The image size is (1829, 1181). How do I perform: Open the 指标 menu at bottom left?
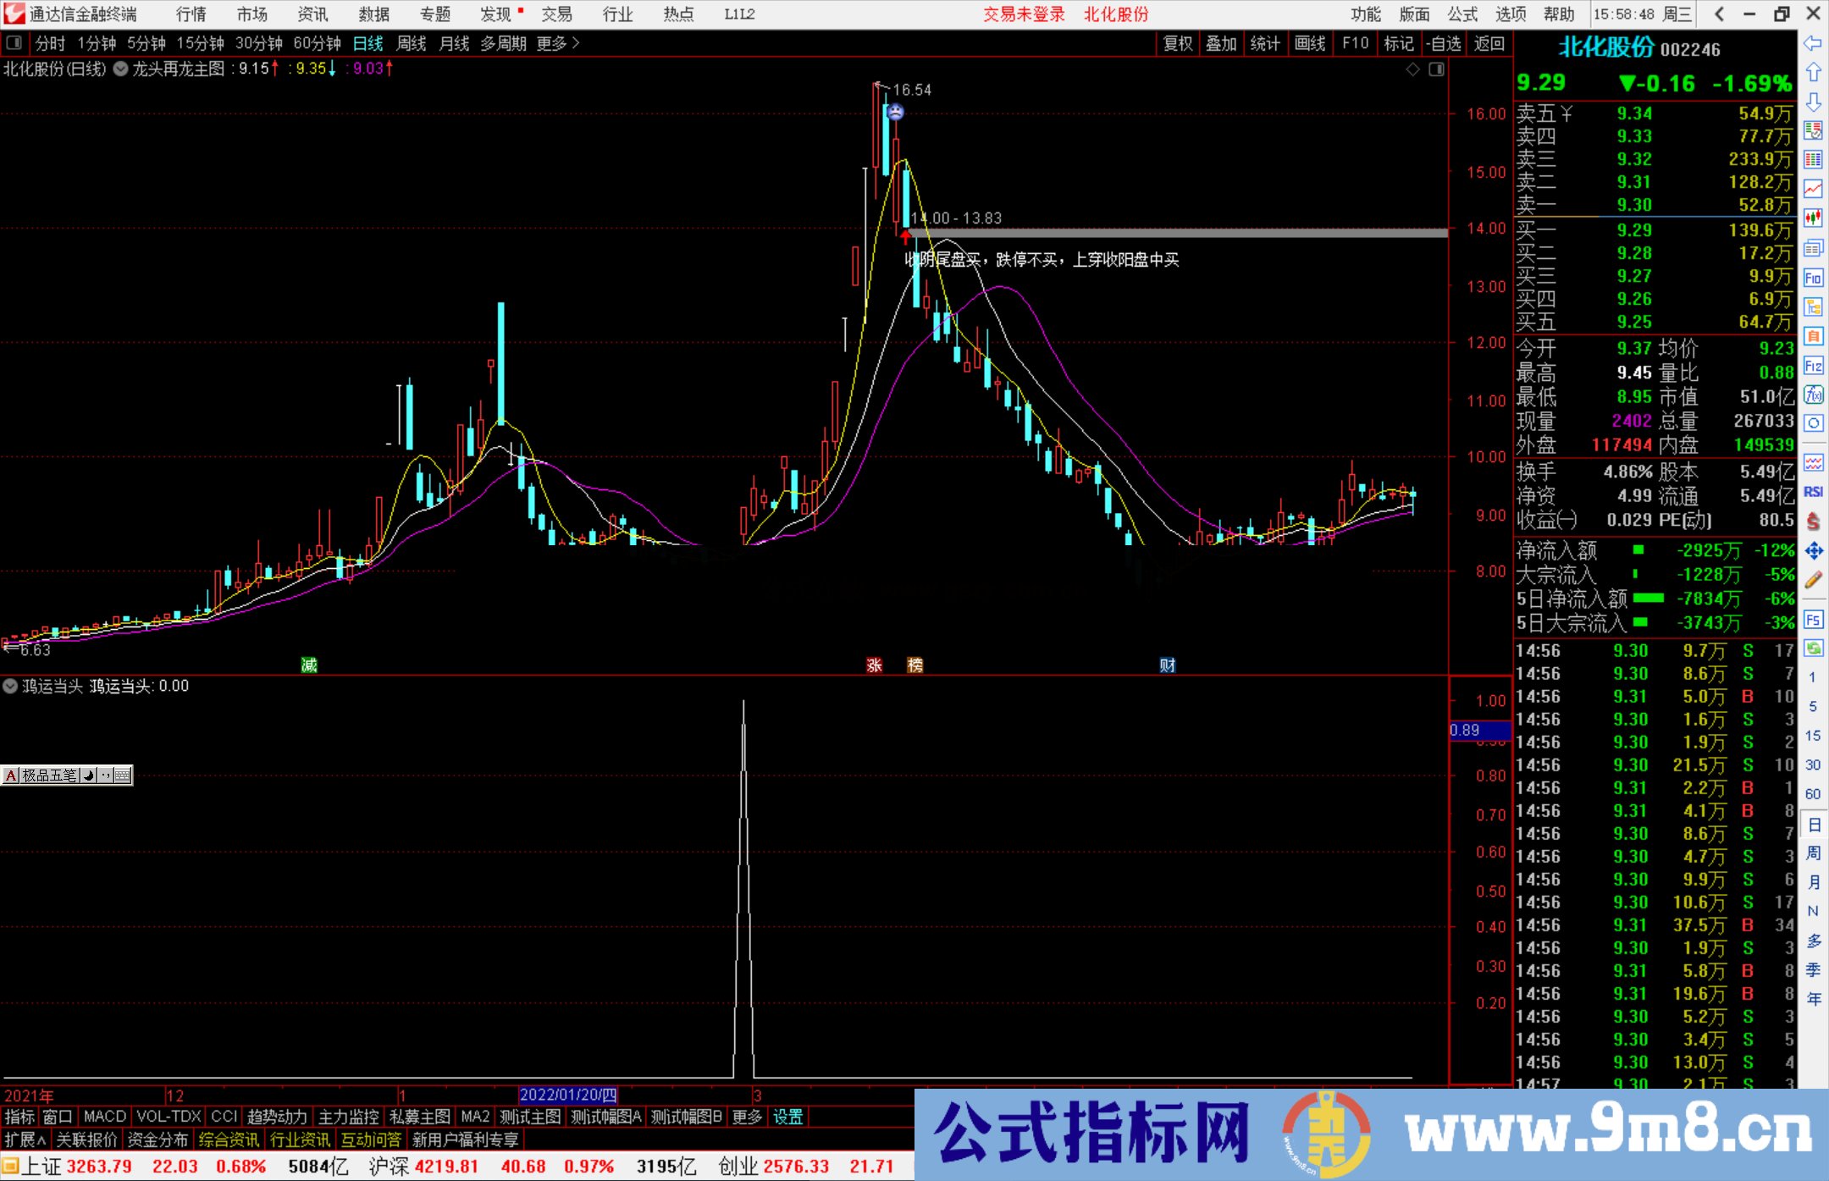[19, 1117]
